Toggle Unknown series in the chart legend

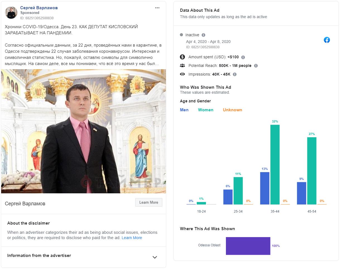pyautogui.click(x=232, y=110)
